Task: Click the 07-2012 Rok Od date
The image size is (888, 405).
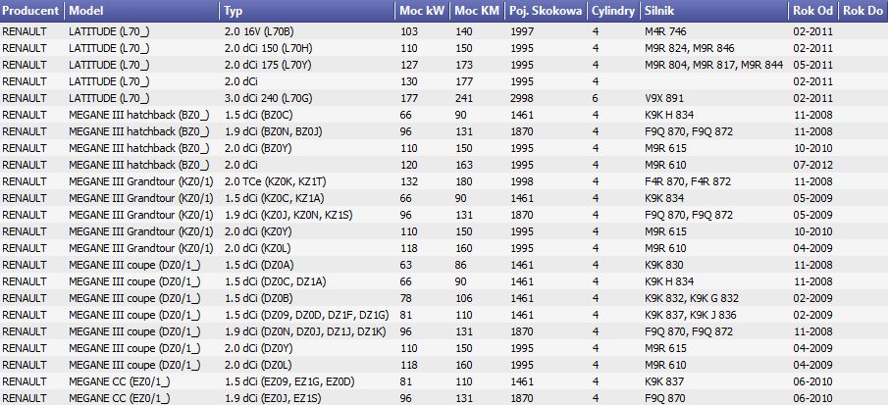Action: 812,165
